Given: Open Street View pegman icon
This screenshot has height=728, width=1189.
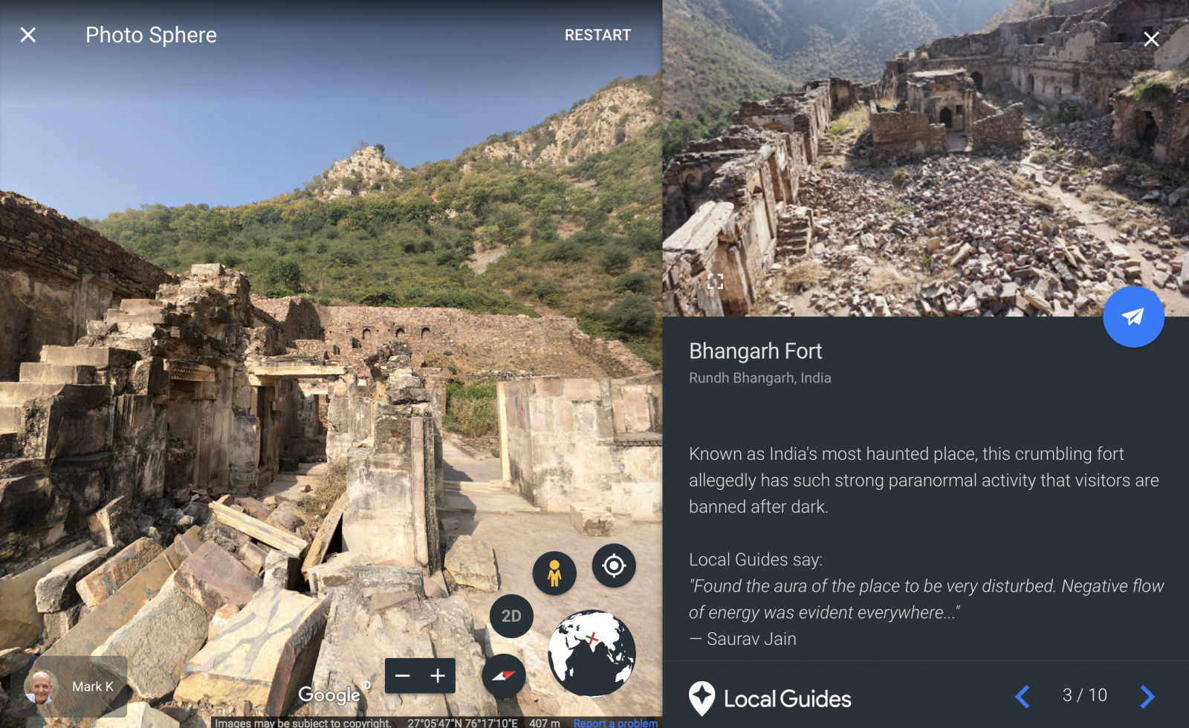Looking at the screenshot, I should (x=554, y=573).
